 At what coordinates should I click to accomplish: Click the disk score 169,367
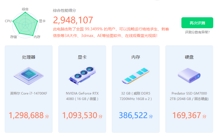(x=187, y=115)
